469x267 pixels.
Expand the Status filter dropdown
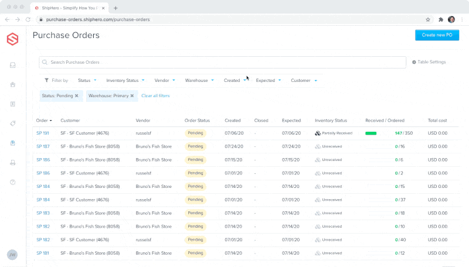tap(87, 80)
